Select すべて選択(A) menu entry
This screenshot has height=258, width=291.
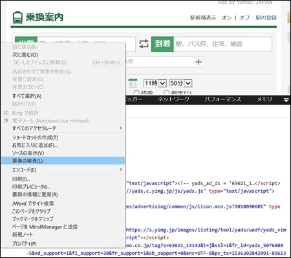coord(63,96)
